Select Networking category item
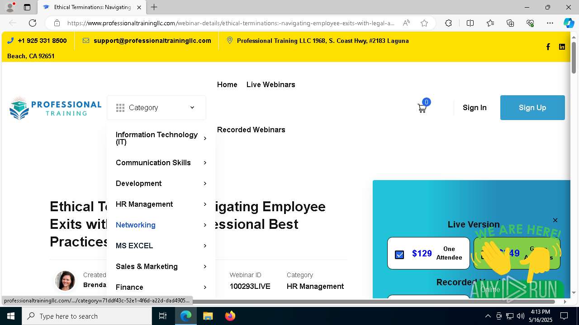This screenshot has height=325, width=579. [136, 225]
